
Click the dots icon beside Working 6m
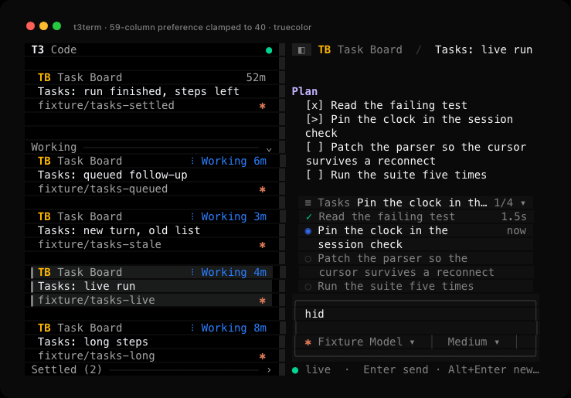[192, 161]
